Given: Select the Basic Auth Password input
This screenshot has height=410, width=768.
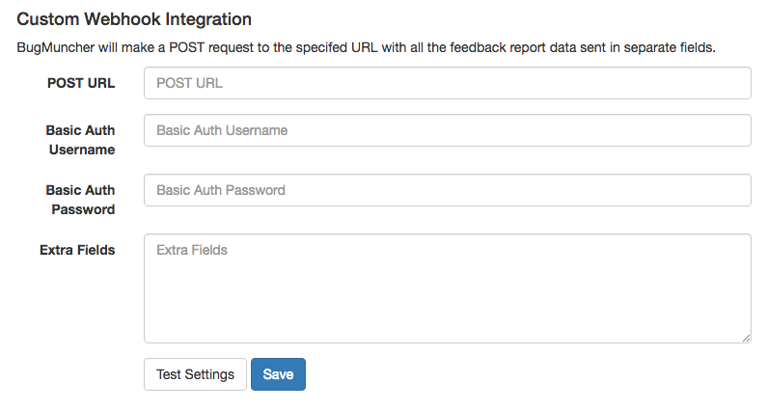Looking at the screenshot, I should click(447, 190).
